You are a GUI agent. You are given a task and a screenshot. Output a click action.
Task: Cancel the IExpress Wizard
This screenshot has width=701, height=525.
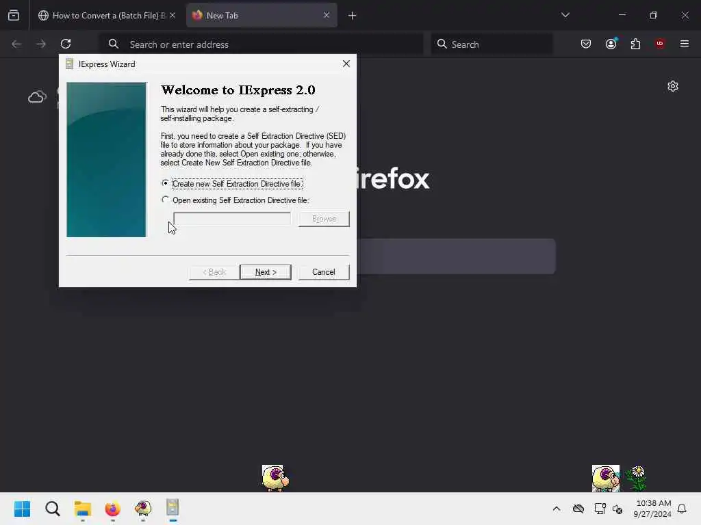[323, 272]
